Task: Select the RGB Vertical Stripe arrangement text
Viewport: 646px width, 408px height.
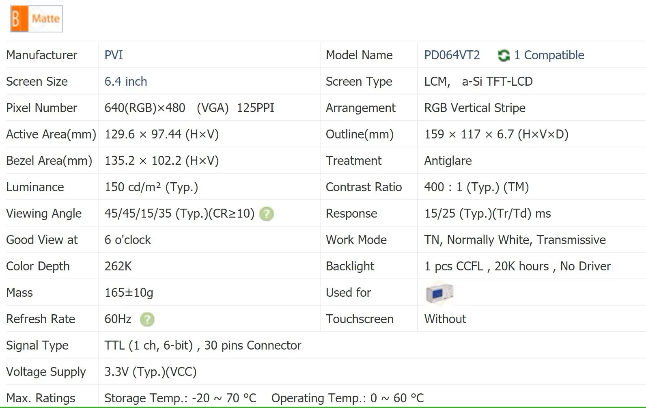Action: (x=475, y=108)
